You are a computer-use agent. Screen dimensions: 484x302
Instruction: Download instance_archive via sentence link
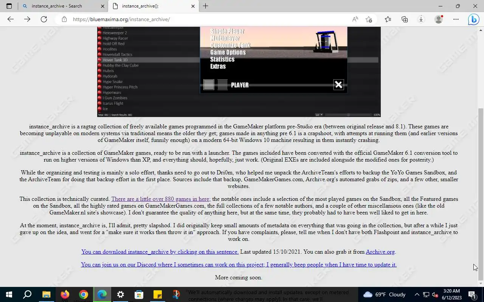[160, 252]
